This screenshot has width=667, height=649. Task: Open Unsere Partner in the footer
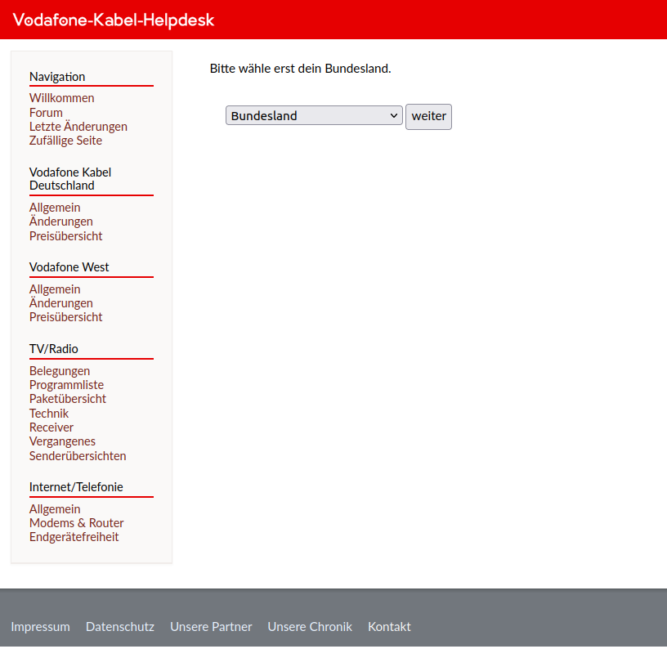tap(211, 627)
